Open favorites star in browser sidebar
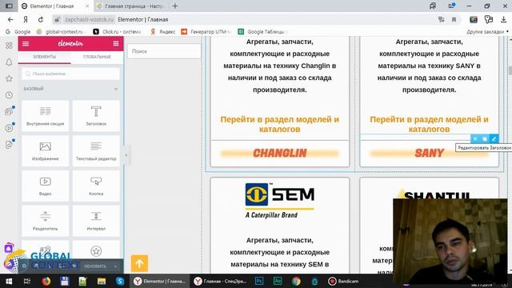 point(9,78)
